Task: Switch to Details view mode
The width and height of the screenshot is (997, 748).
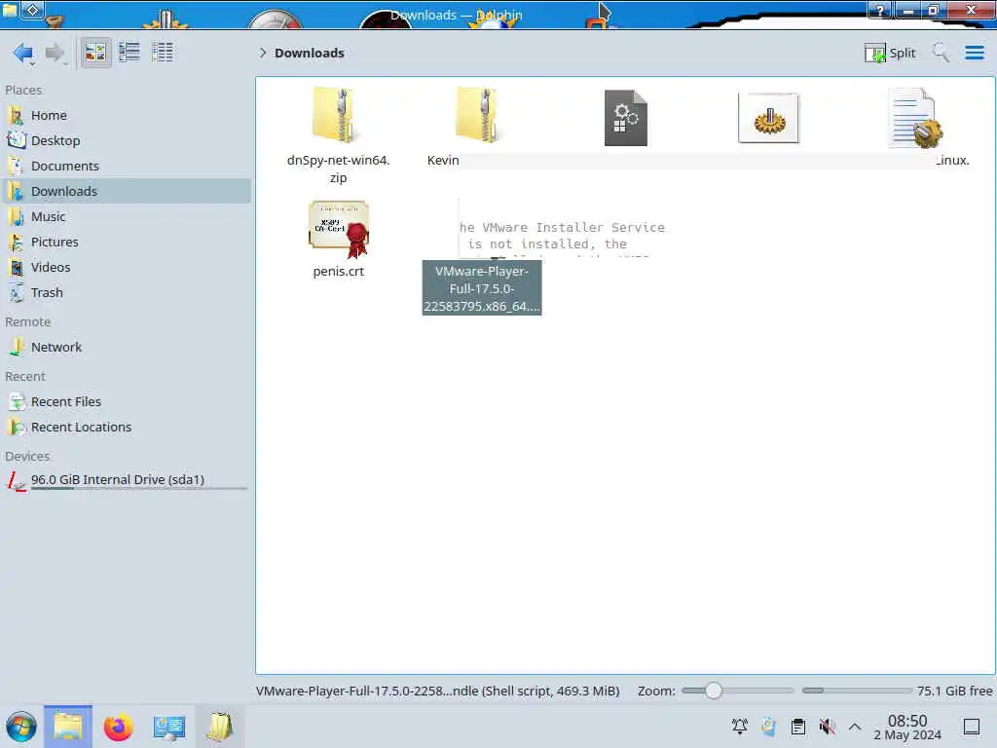Action: [x=163, y=53]
